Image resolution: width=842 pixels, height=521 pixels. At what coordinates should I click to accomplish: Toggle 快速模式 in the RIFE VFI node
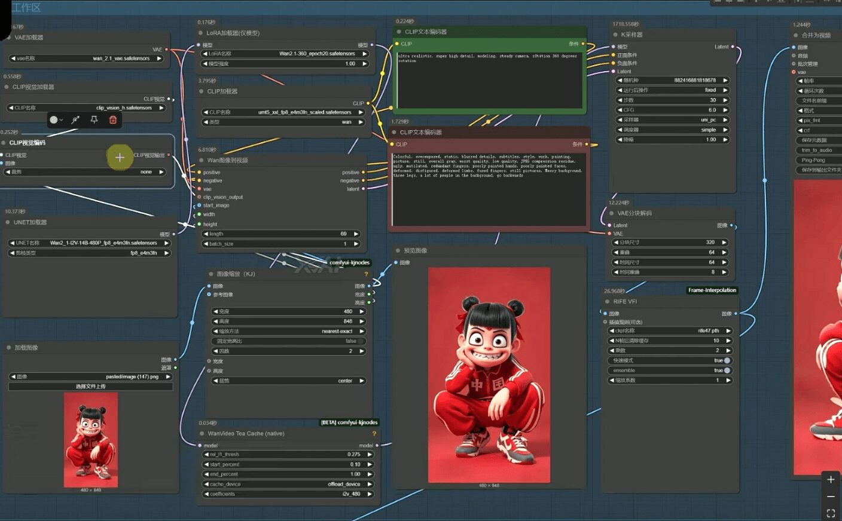(x=669, y=360)
